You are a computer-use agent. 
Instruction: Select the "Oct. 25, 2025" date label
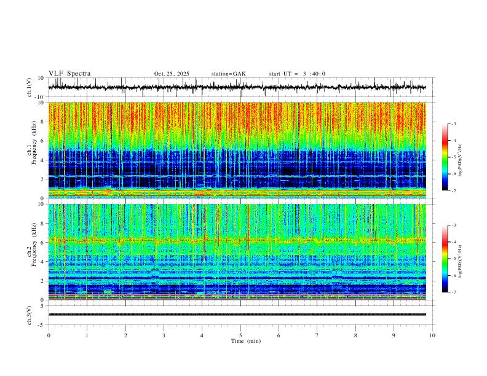[172, 74]
